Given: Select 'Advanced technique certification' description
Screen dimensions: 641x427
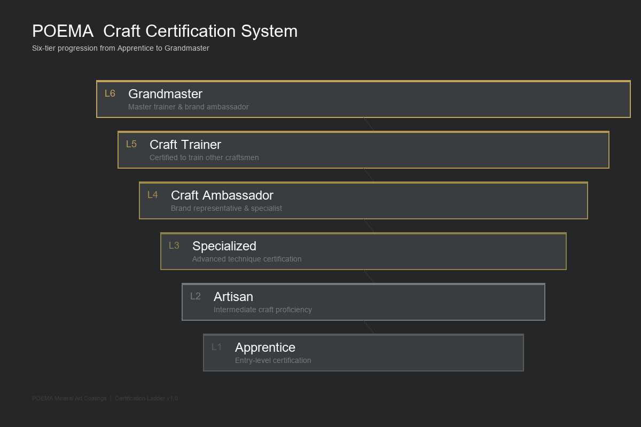Looking at the screenshot, I should (x=247, y=259).
